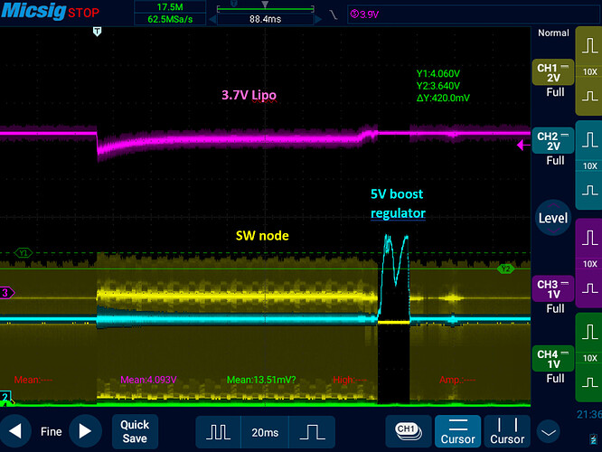Tap the STOP run state indicator
The height and width of the screenshot is (452, 602).
pos(83,13)
